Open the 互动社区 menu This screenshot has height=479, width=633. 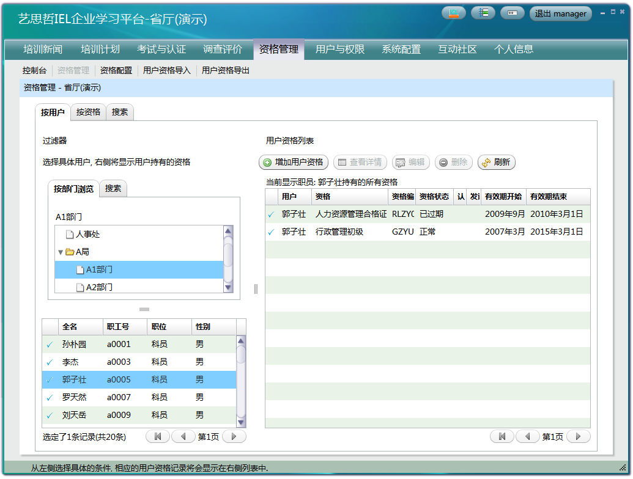457,49
